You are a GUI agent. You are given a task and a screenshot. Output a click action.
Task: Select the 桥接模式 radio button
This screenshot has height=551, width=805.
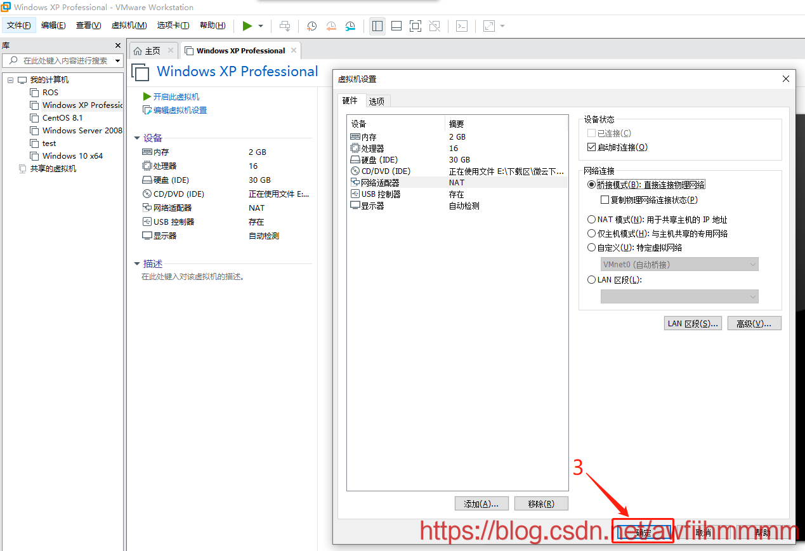tap(592, 185)
